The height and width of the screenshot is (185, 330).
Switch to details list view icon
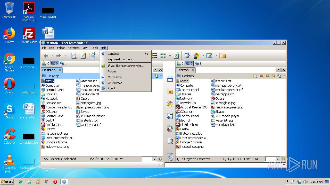pos(154,56)
